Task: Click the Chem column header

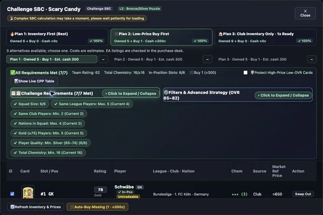Action: (x=237, y=171)
